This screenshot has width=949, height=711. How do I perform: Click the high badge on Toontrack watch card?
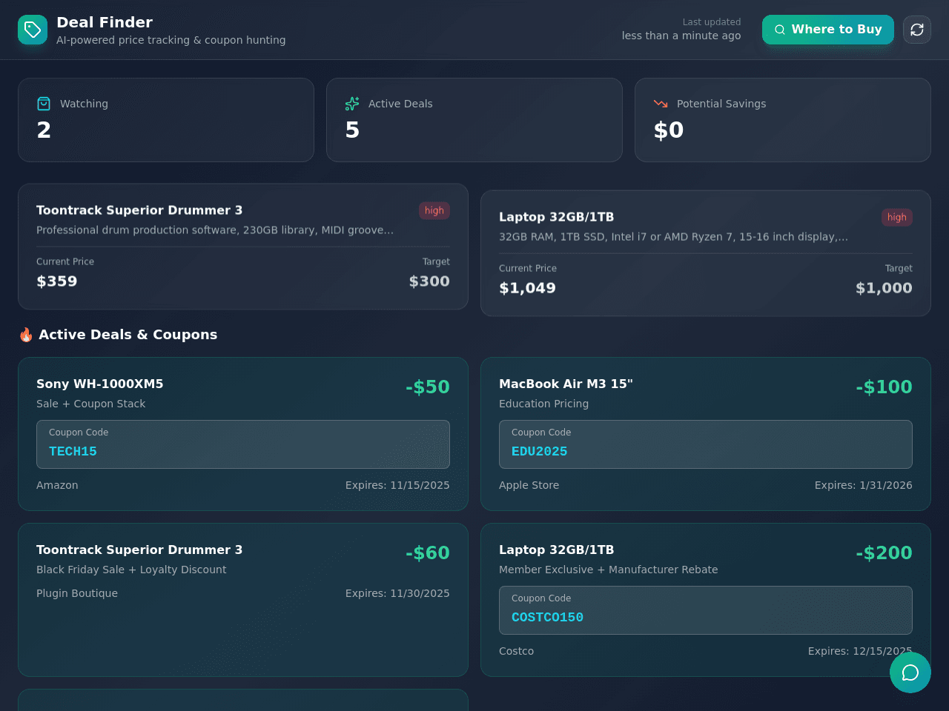[434, 210]
